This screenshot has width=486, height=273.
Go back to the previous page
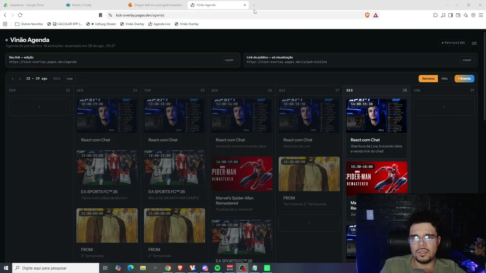5,15
